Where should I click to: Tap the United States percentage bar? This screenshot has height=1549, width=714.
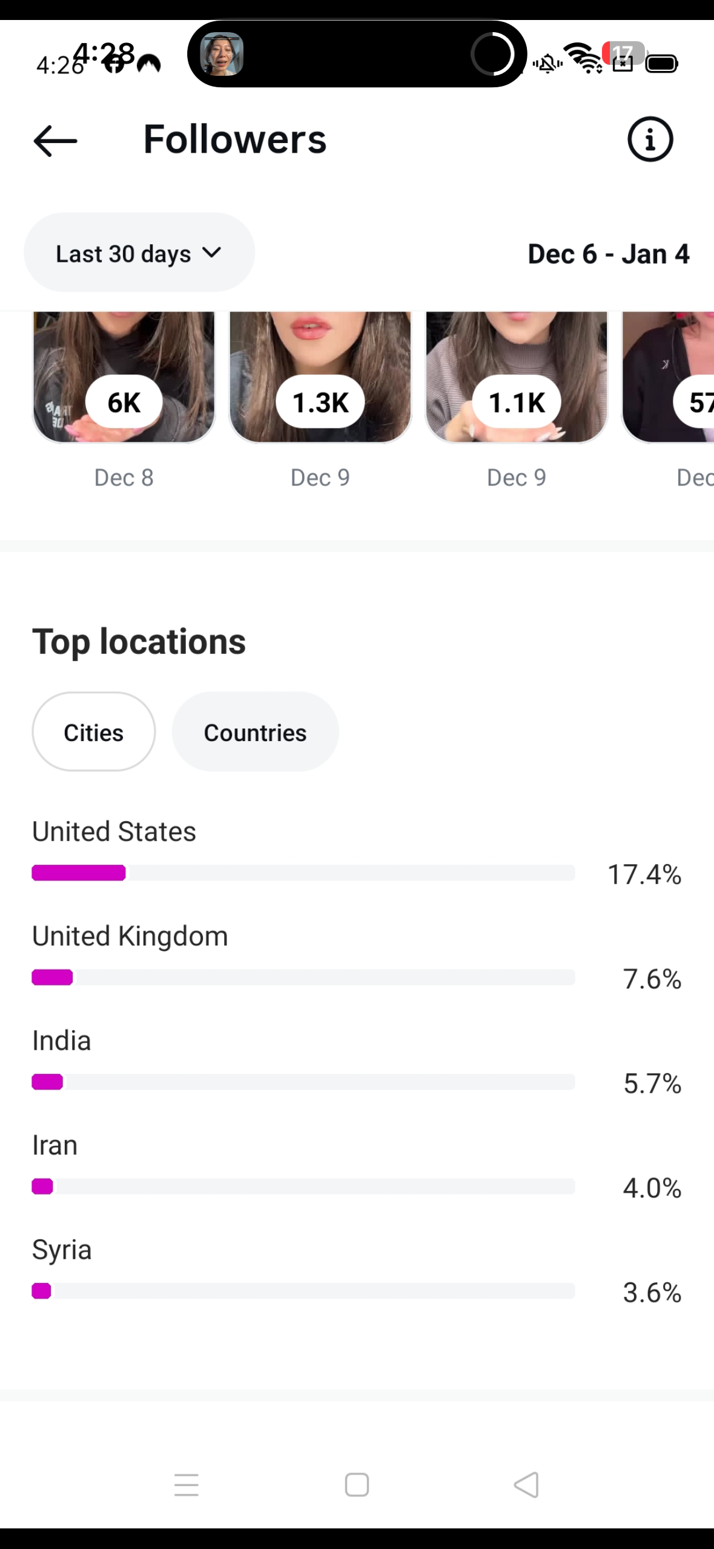coord(303,873)
